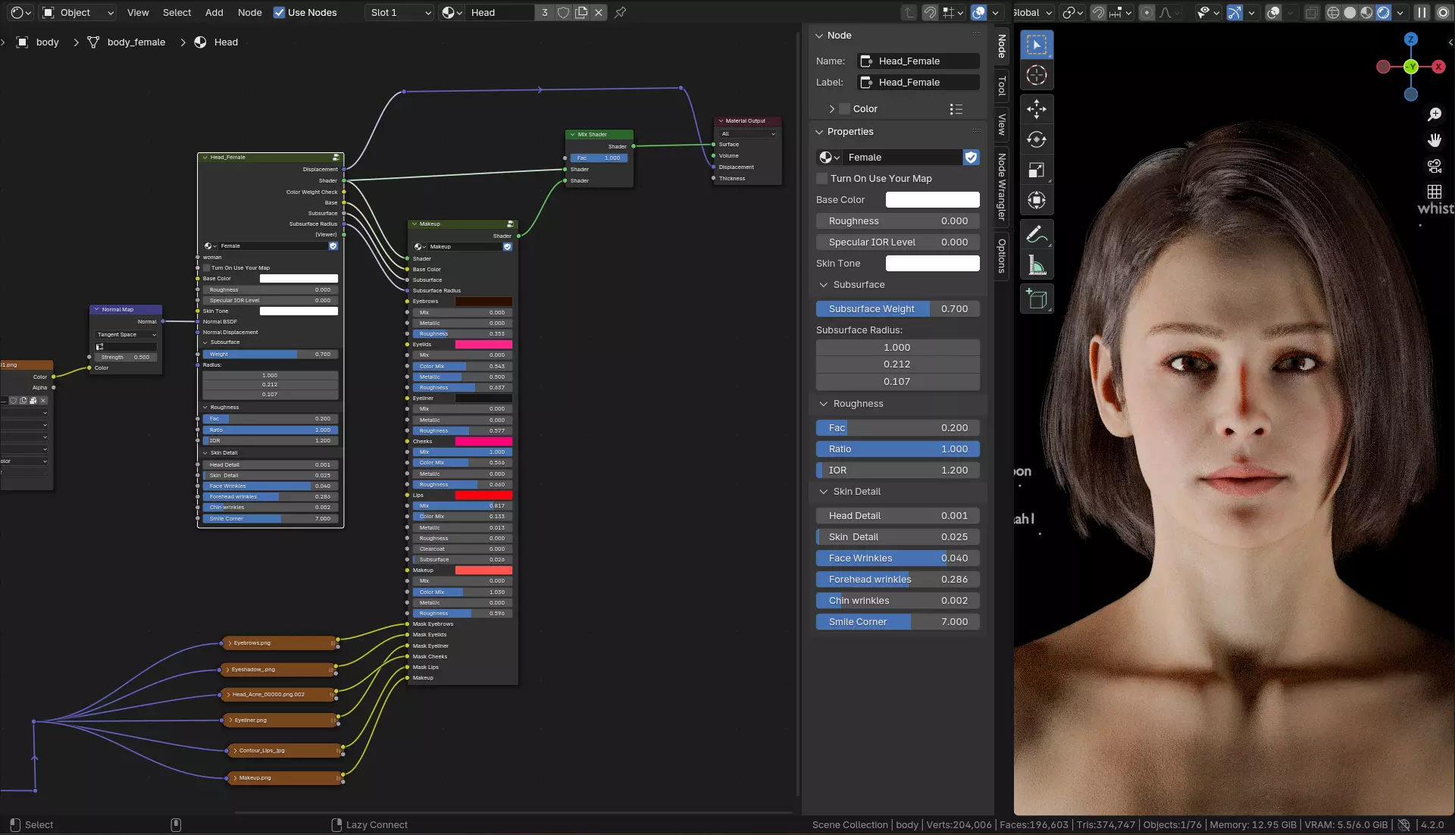This screenshot has width=1455, height=835.
Task: Click the node Name field Head_Female
Action: pyautogui.click(x=918, y=61)
